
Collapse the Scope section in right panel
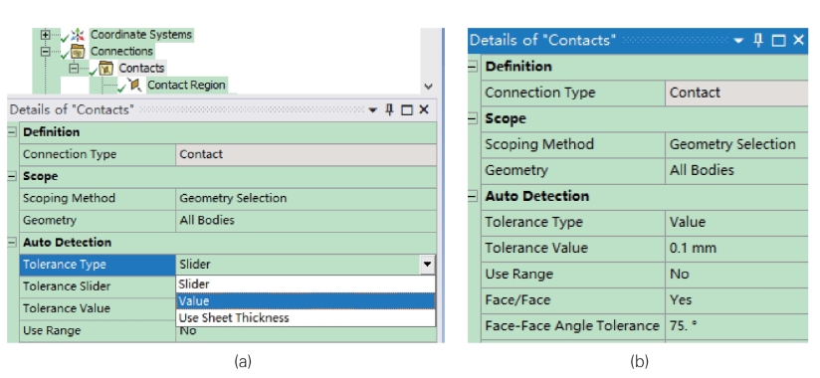coord(473,118)
